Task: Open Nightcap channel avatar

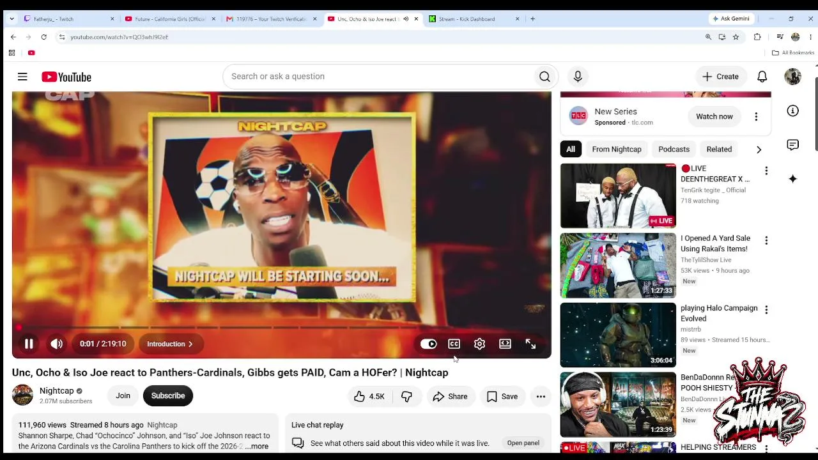Action: tap(22, 395)
